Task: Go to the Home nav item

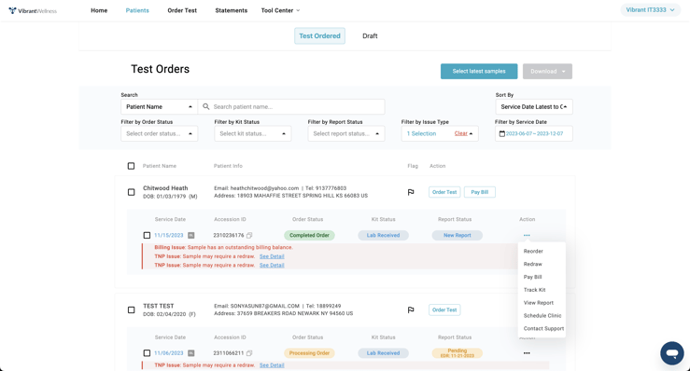Action: click(x=99, y=10)
